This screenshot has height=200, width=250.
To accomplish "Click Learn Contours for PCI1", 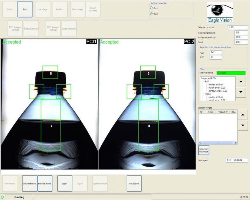I will [x=31, y=29].
